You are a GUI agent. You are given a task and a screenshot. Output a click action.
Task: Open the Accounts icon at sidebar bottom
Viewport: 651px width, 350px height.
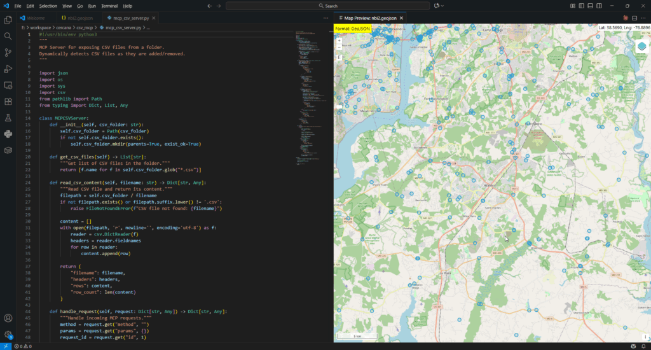tap(8, 318)
